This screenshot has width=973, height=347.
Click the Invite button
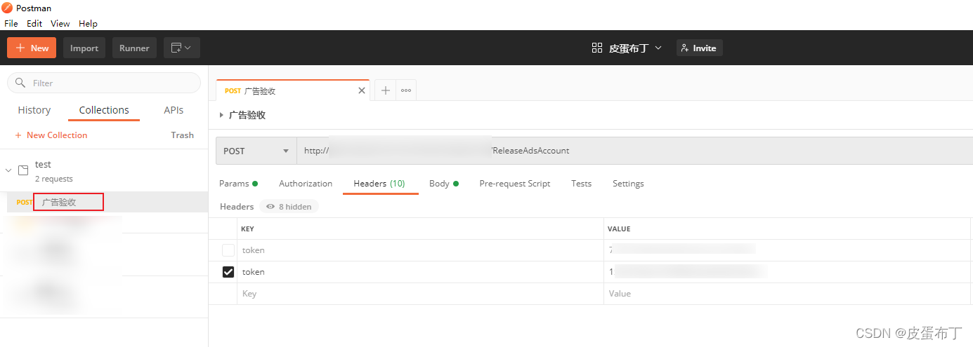[x=700, y=48]
